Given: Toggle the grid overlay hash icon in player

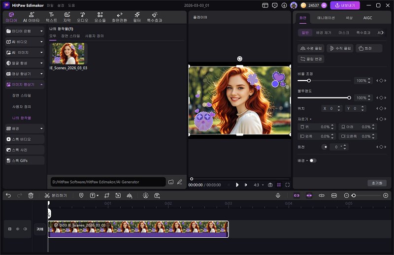Looking at the screenshot, I should click(x=279, y=185).
